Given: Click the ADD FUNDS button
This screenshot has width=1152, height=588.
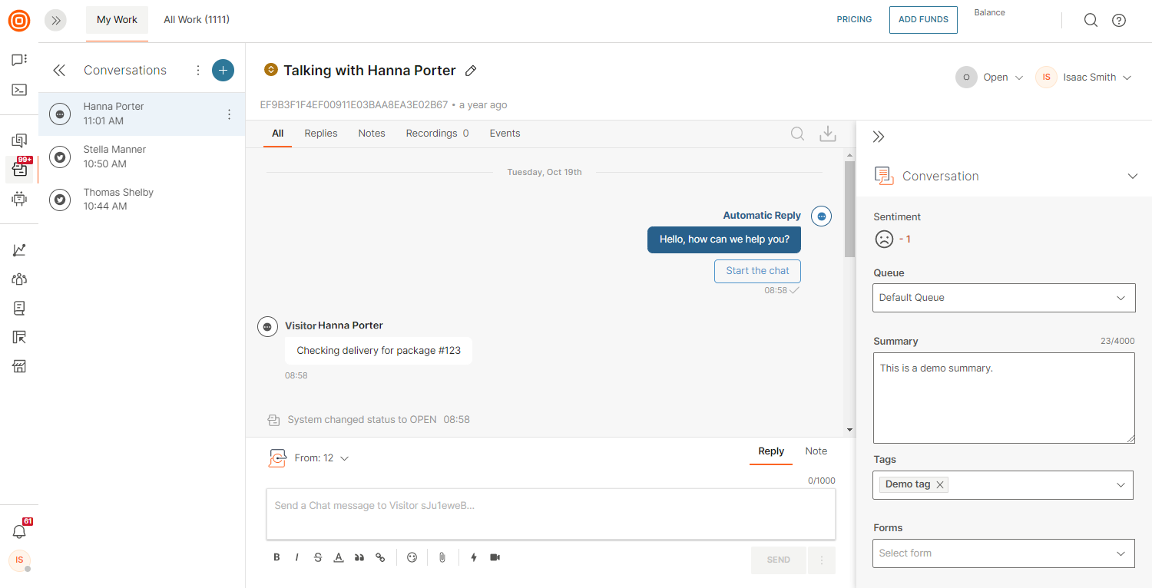Looking at the screenshot, I should coord(923,20).
